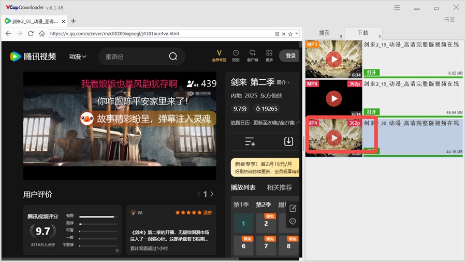Screen dimensions: 466x262
Task: Go to the home page
Action: (42, 34)
